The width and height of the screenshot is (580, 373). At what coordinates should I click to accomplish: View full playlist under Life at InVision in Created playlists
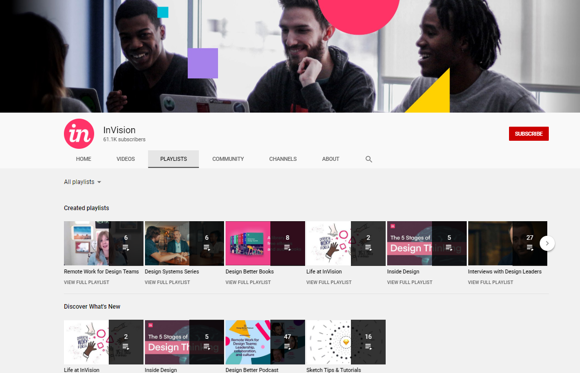(x=329, y=283)
